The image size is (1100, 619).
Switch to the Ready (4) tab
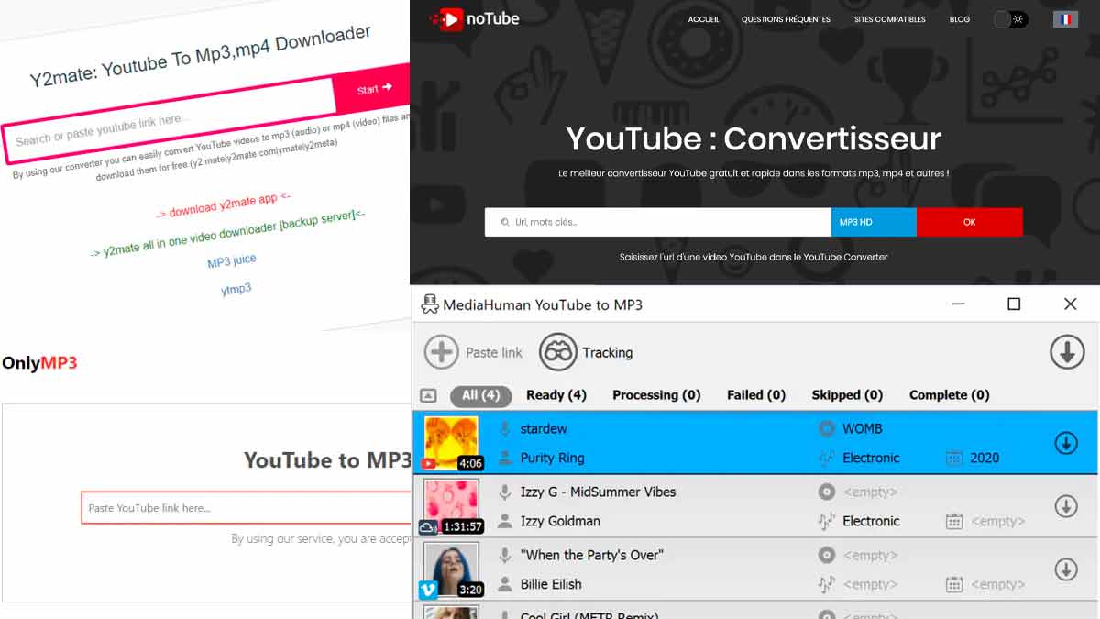click(555, 395)
